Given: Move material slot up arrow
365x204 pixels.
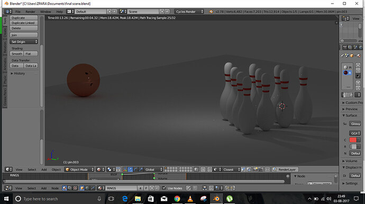Looking at the screenshot, I should tap(358, 83).
